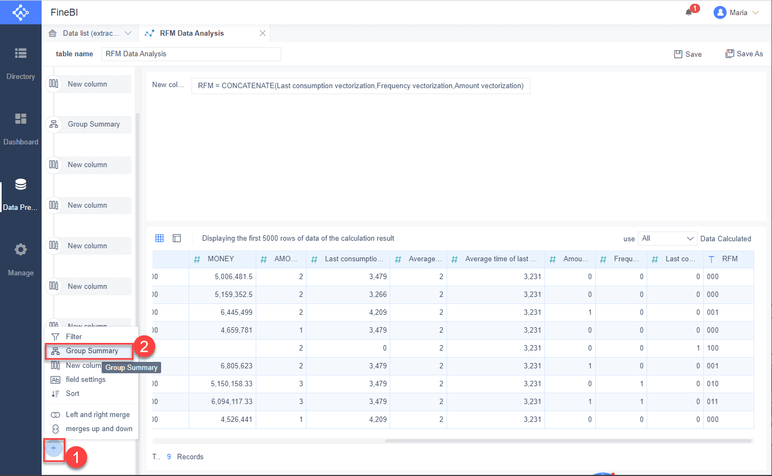The width and height of the screenshot is (772, 476).
Task: Click the horizontal scrollbar of the data table
Action: tap(569, 441)
